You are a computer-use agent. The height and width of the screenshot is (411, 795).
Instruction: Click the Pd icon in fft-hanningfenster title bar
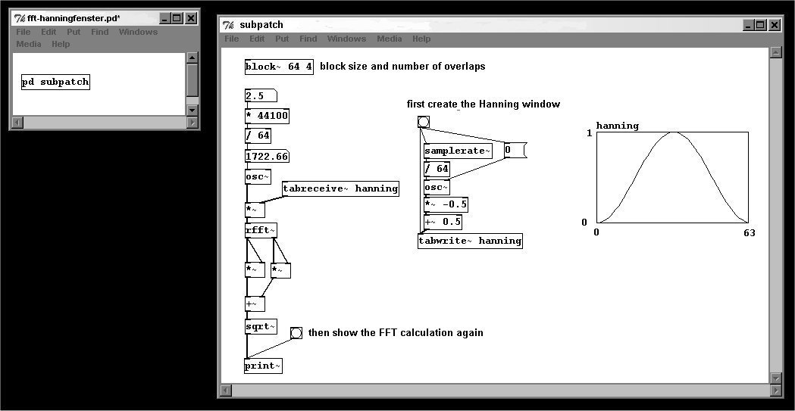pos(20,18)
